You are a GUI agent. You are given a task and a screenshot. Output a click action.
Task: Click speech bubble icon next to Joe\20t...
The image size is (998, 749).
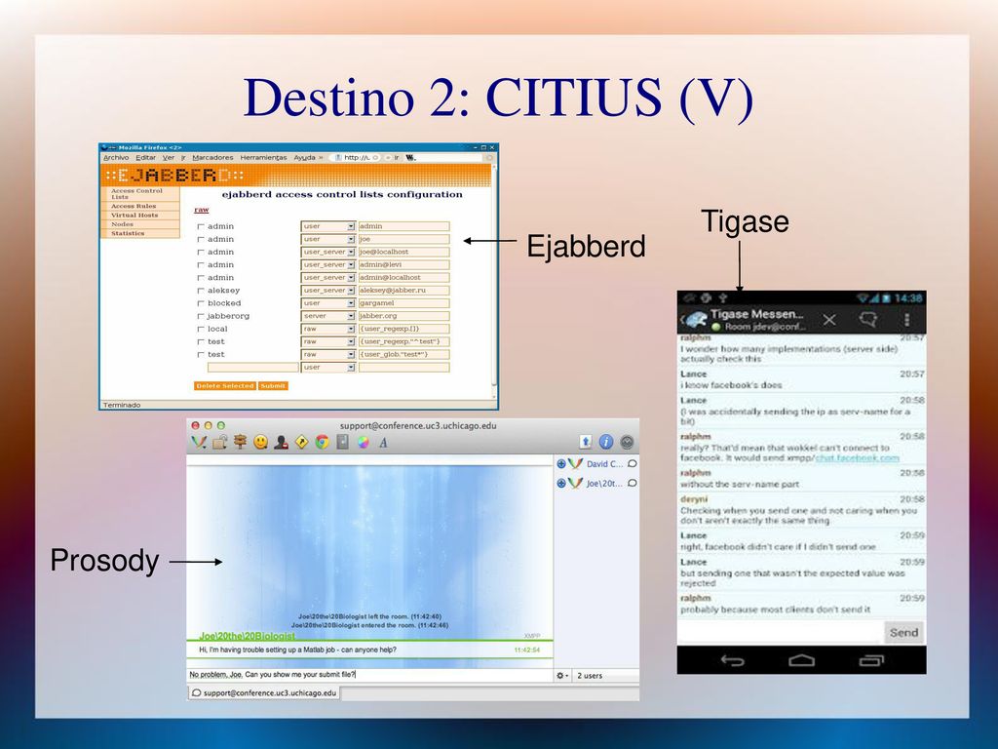pyautogui.click(x=632, y=483)
